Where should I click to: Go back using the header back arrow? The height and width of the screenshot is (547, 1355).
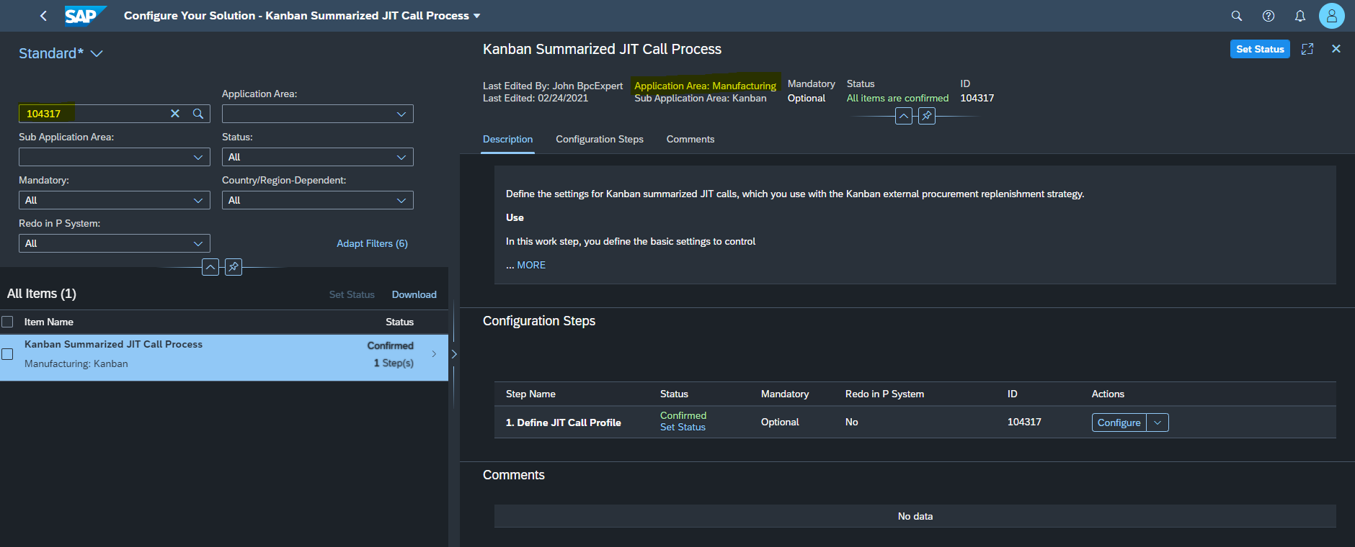click(43, 16)
